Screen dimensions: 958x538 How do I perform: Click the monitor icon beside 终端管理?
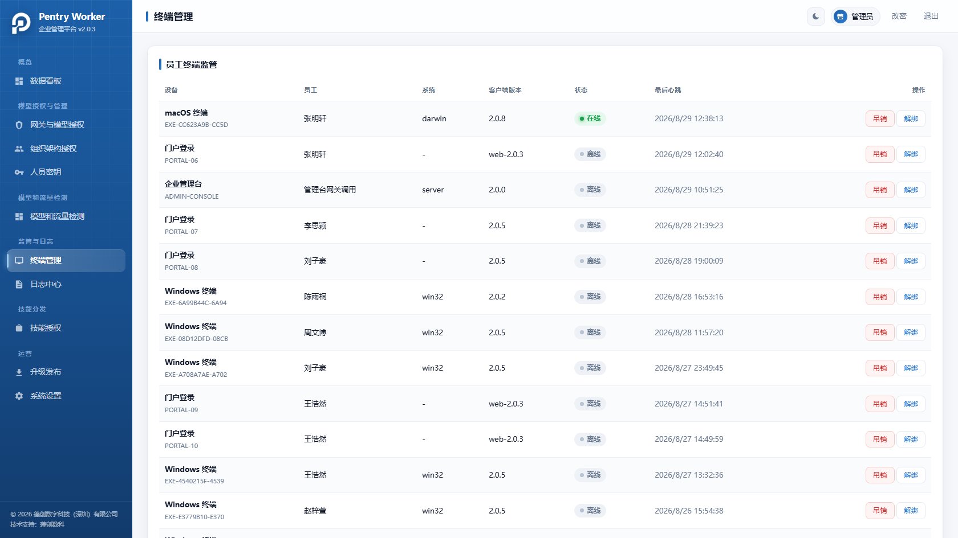pyautogui.click(x=19, y=261)
